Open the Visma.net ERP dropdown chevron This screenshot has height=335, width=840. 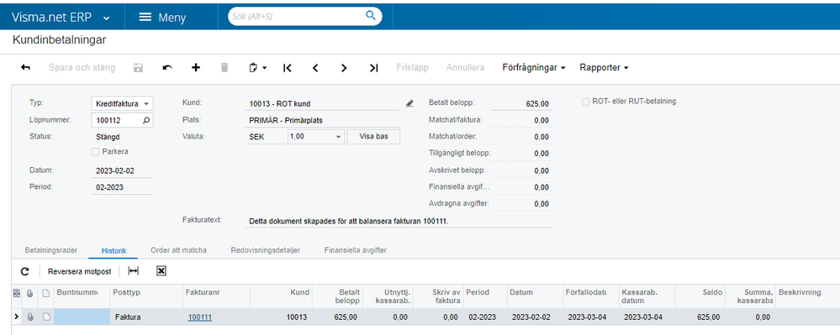point(107,18)
